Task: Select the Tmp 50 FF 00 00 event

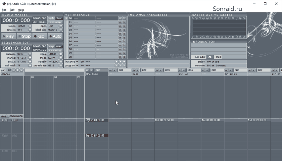Action: pos(97,136)
